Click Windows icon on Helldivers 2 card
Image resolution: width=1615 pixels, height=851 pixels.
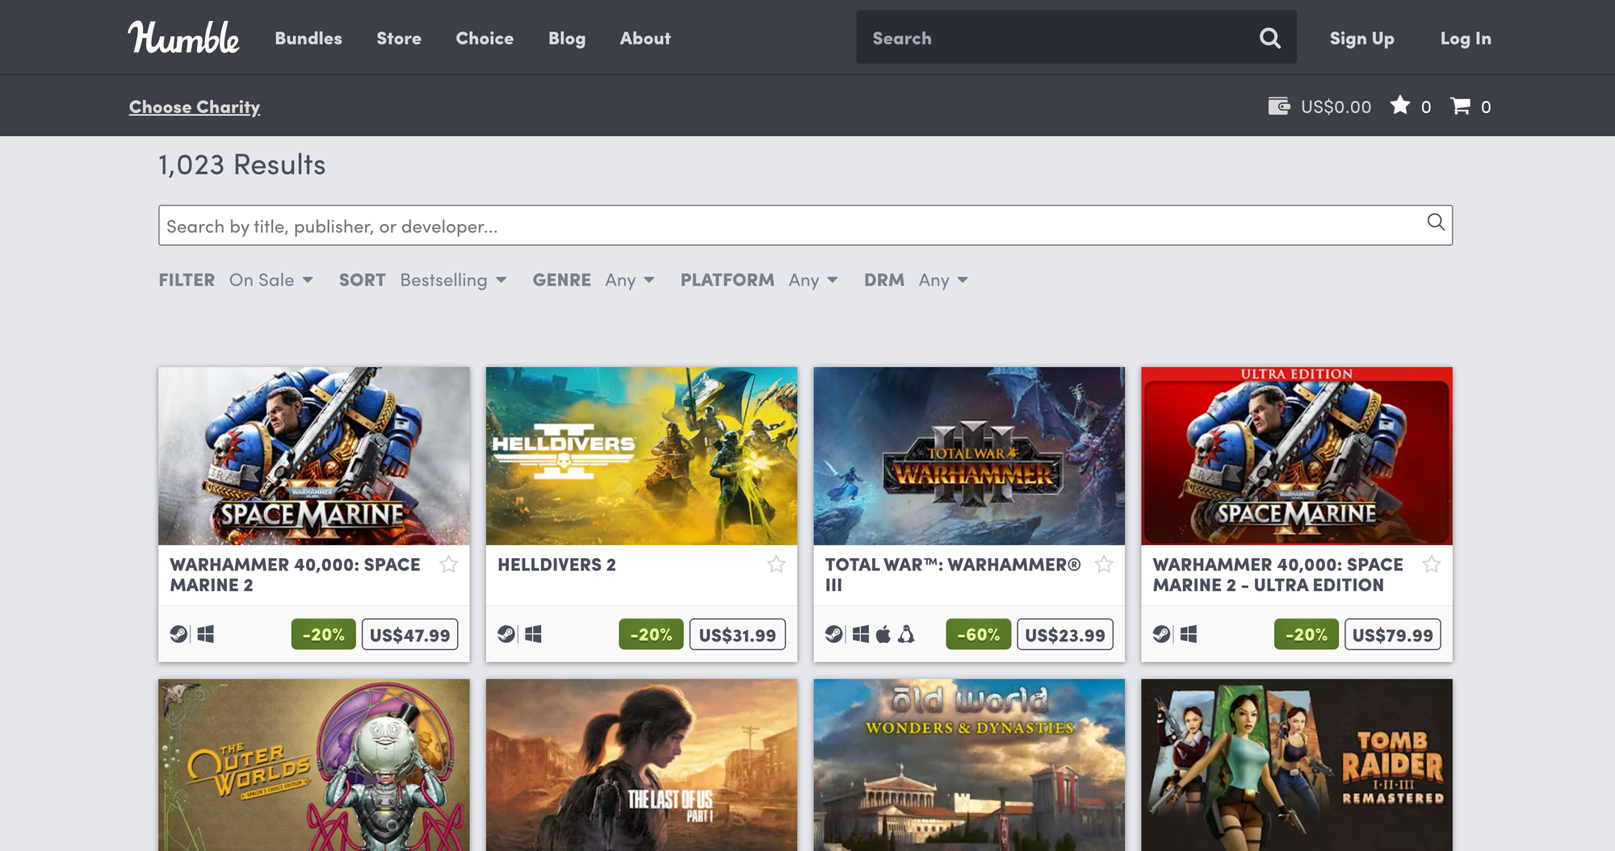[x=533, y=635]
